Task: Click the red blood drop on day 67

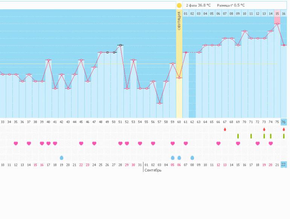Action: pyautogui.click(x=225, y=129)
